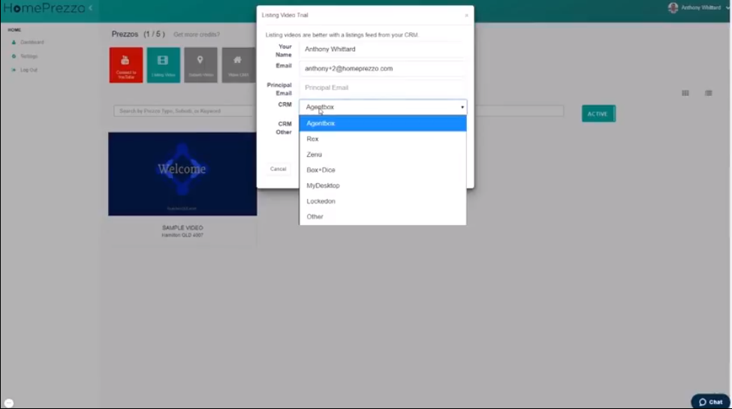732x409 pixels.
Task: Click the SAMPLE VIDEO title text
Action: (x=182, y=228)
